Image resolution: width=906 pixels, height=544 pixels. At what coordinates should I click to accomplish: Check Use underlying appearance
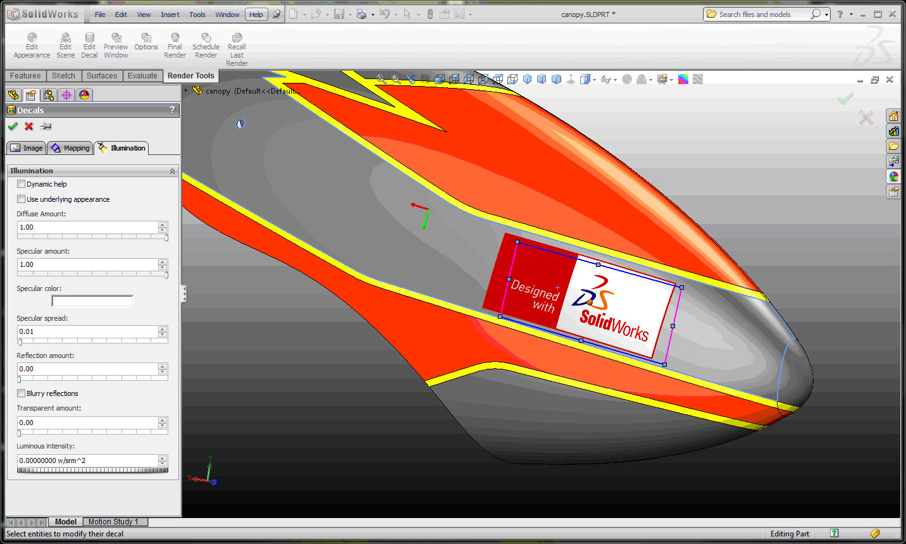21,199
